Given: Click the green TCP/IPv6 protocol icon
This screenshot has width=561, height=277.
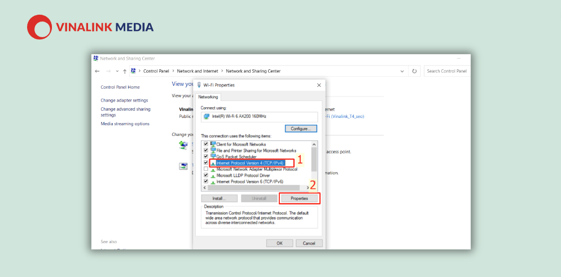Looking at the screenshot, I should [213, 182].
